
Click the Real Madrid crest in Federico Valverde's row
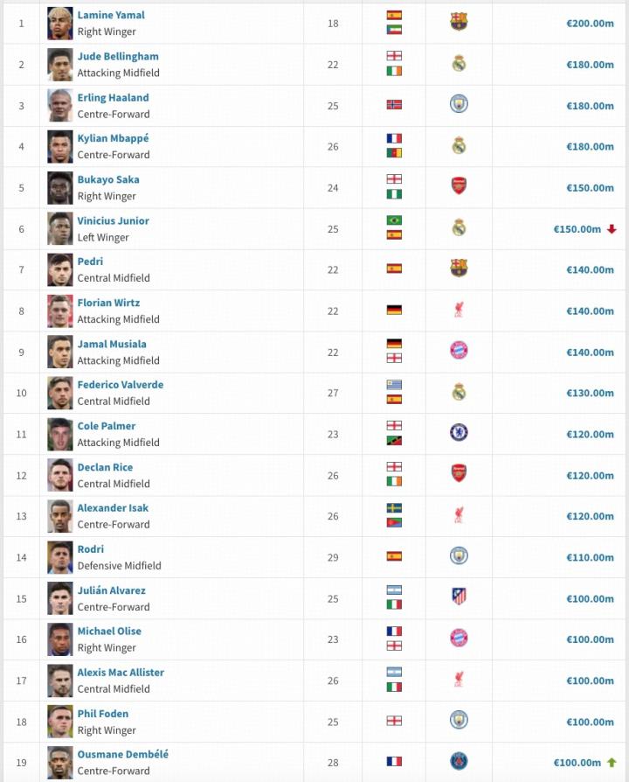(459, 393)
